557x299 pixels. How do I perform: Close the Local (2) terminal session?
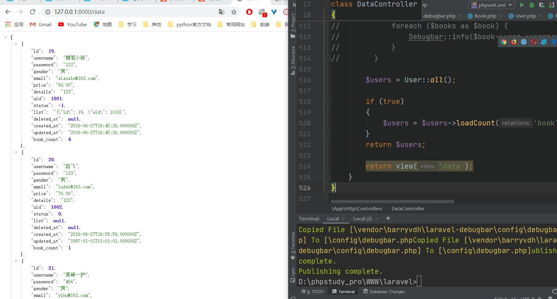point(376,219)
